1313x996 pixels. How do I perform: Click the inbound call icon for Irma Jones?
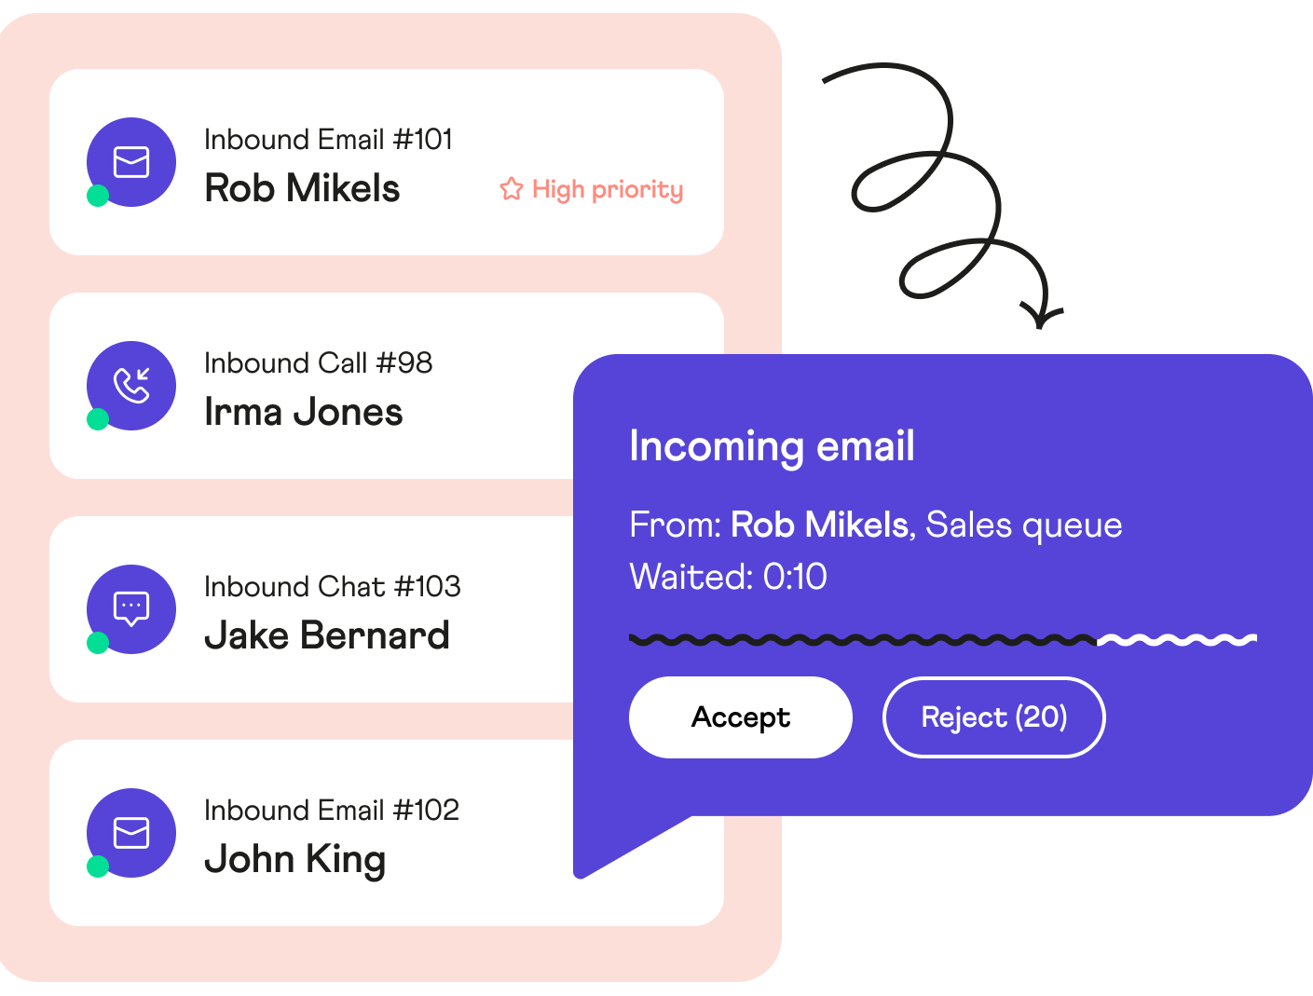[131, 386]
